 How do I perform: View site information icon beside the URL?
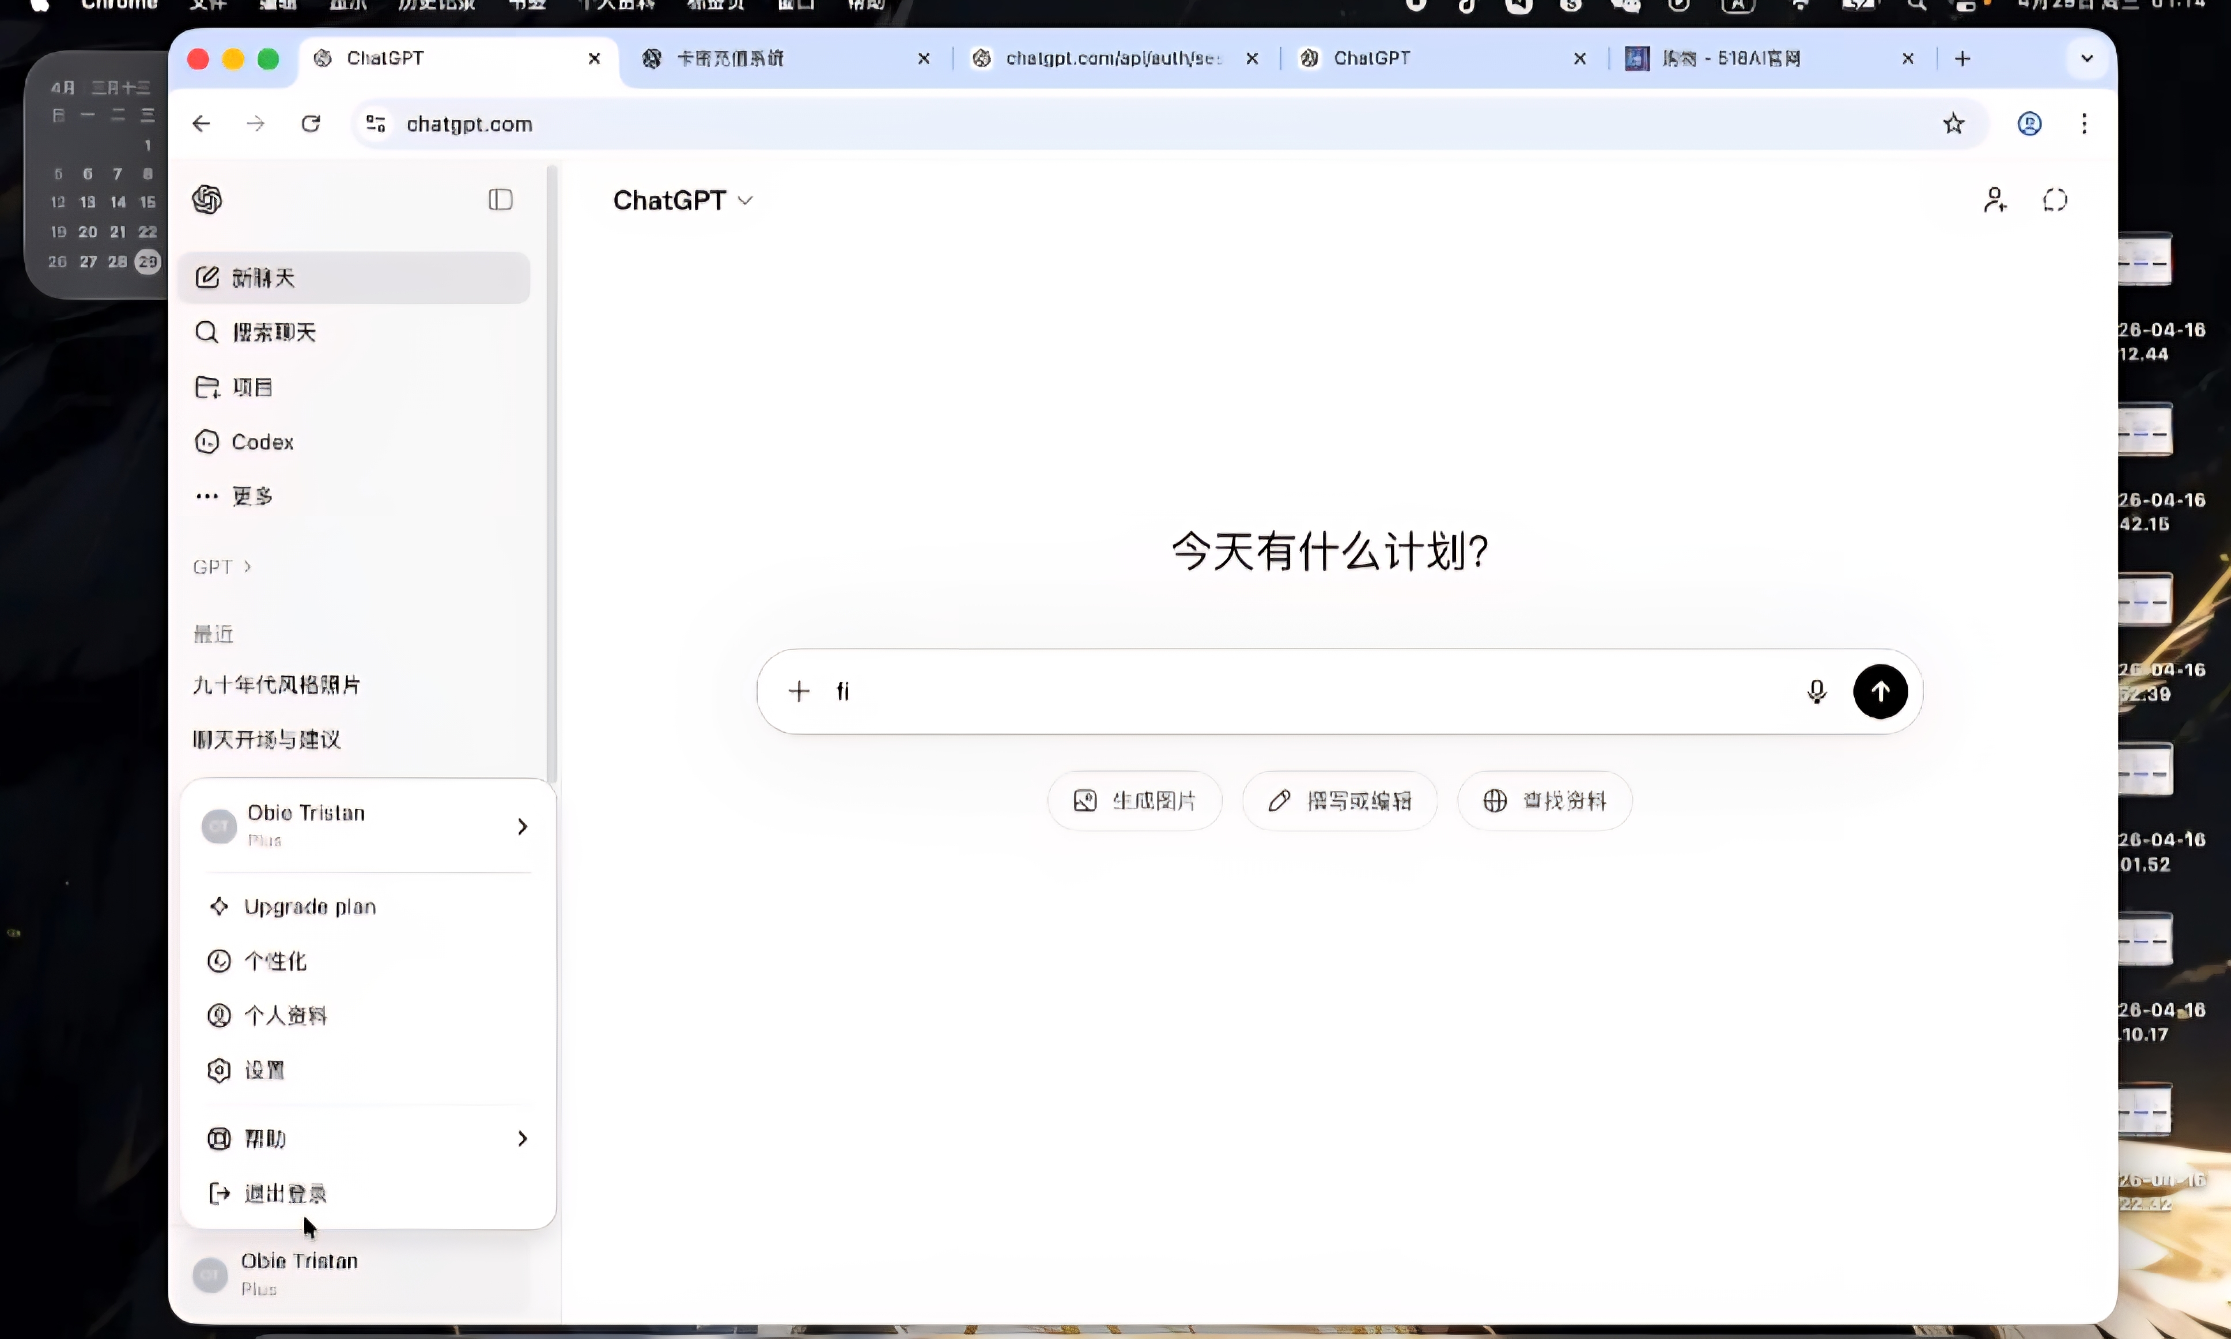pyautogui.click(x=375, y=124)
